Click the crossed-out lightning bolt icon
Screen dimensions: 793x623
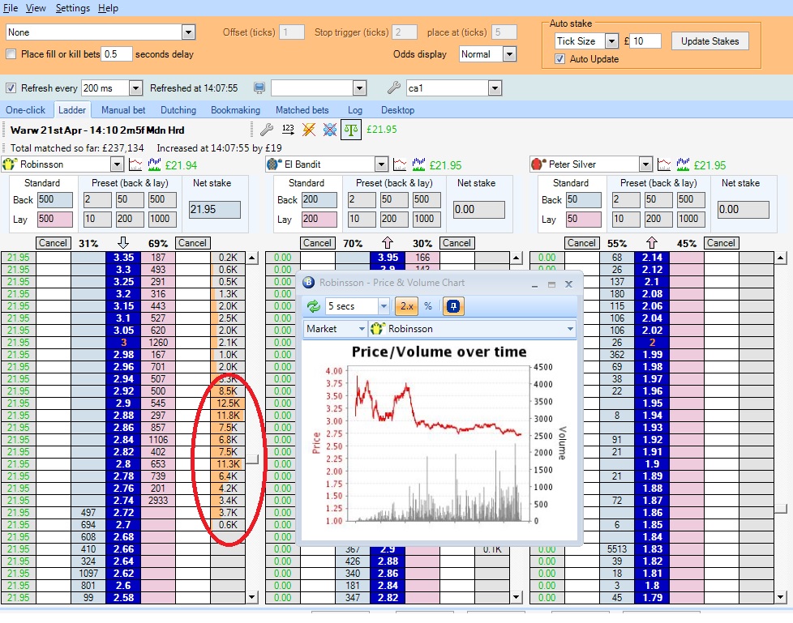[309, 130]
